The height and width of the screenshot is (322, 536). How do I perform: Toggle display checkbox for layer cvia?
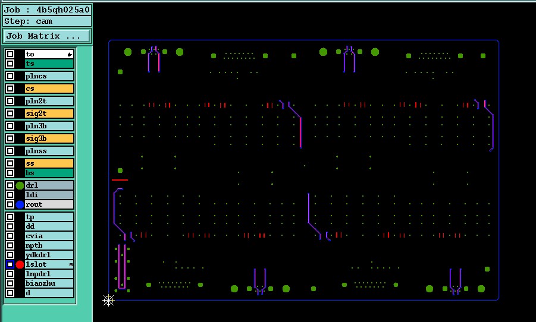coord(10,236)
